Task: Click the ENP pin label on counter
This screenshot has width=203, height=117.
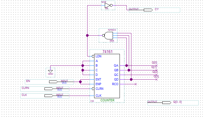Action: [x=98, y=84]
